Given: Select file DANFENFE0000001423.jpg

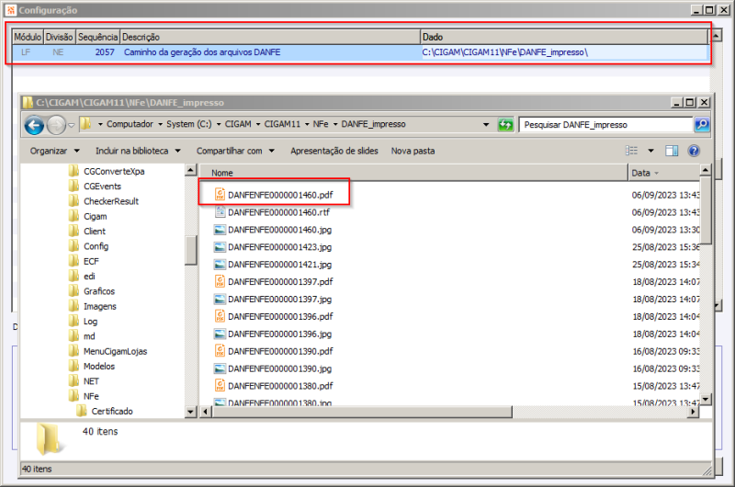Looking at the screenshot, I should pyautogui.click(x=273, y=247).
